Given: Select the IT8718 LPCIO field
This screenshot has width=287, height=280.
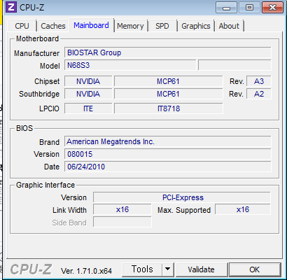Looking at the screenshot, I should [169, 108].
